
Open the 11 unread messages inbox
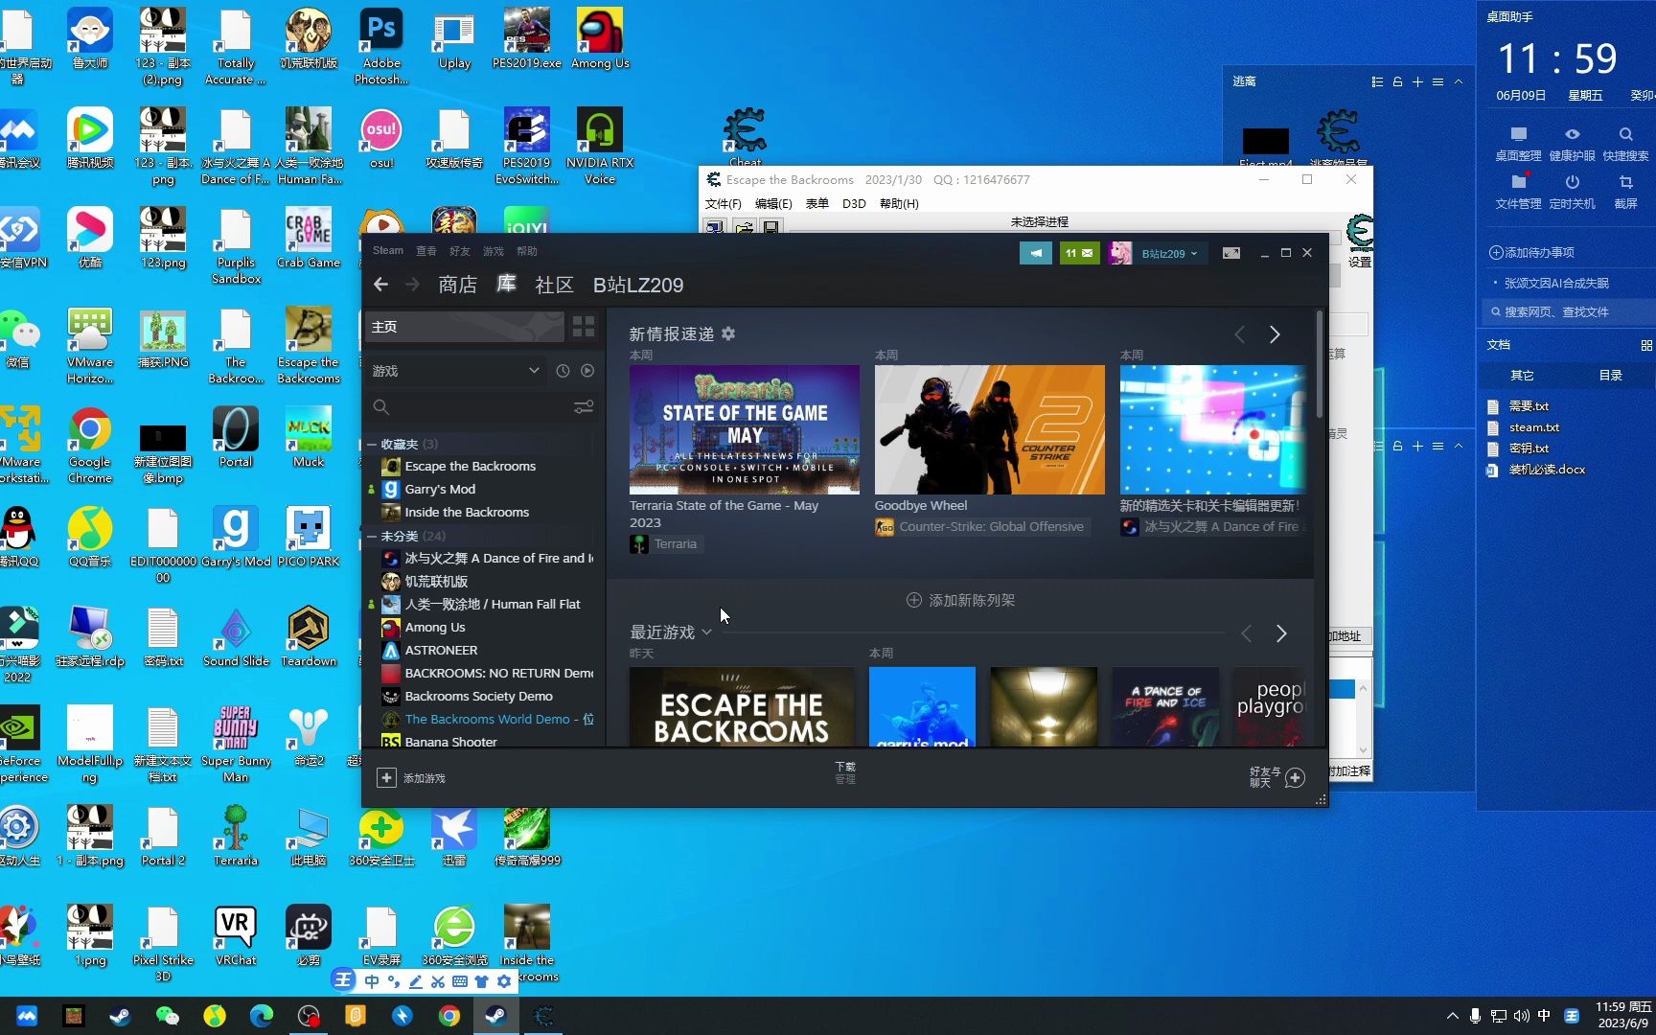[x=1078, y=253]
